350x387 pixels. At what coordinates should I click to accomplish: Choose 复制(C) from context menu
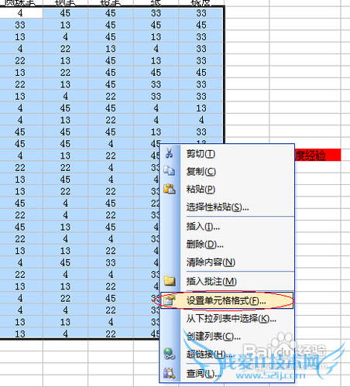point(227,171)
